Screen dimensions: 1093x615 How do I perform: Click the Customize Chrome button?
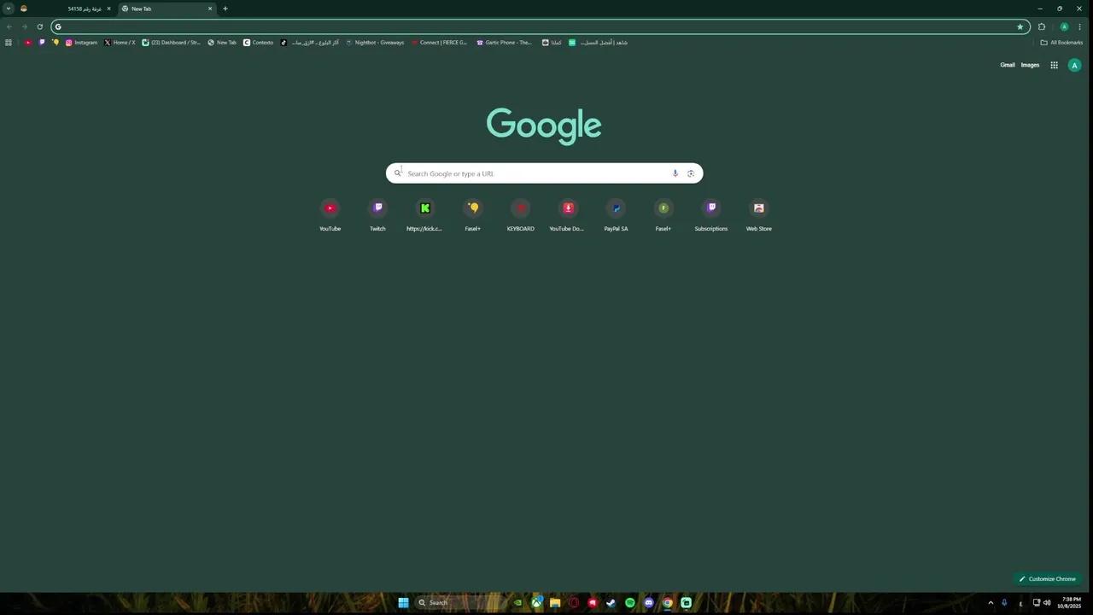[1047, 578]
